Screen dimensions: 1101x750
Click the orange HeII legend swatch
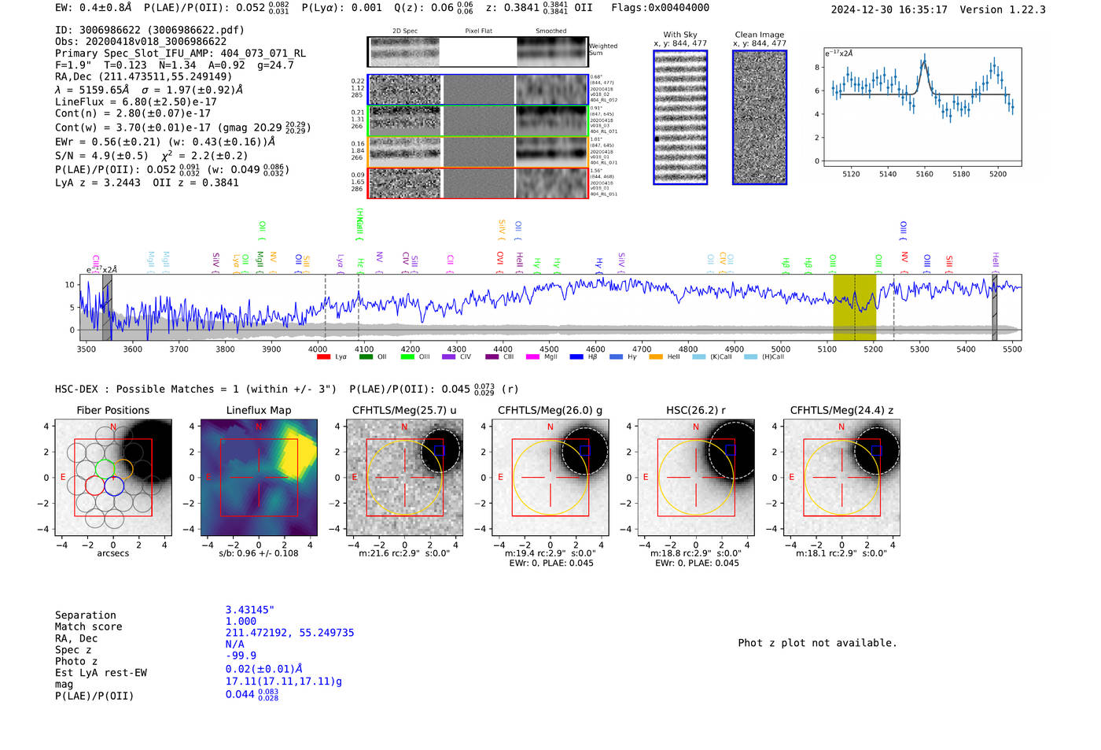[656, 357]
